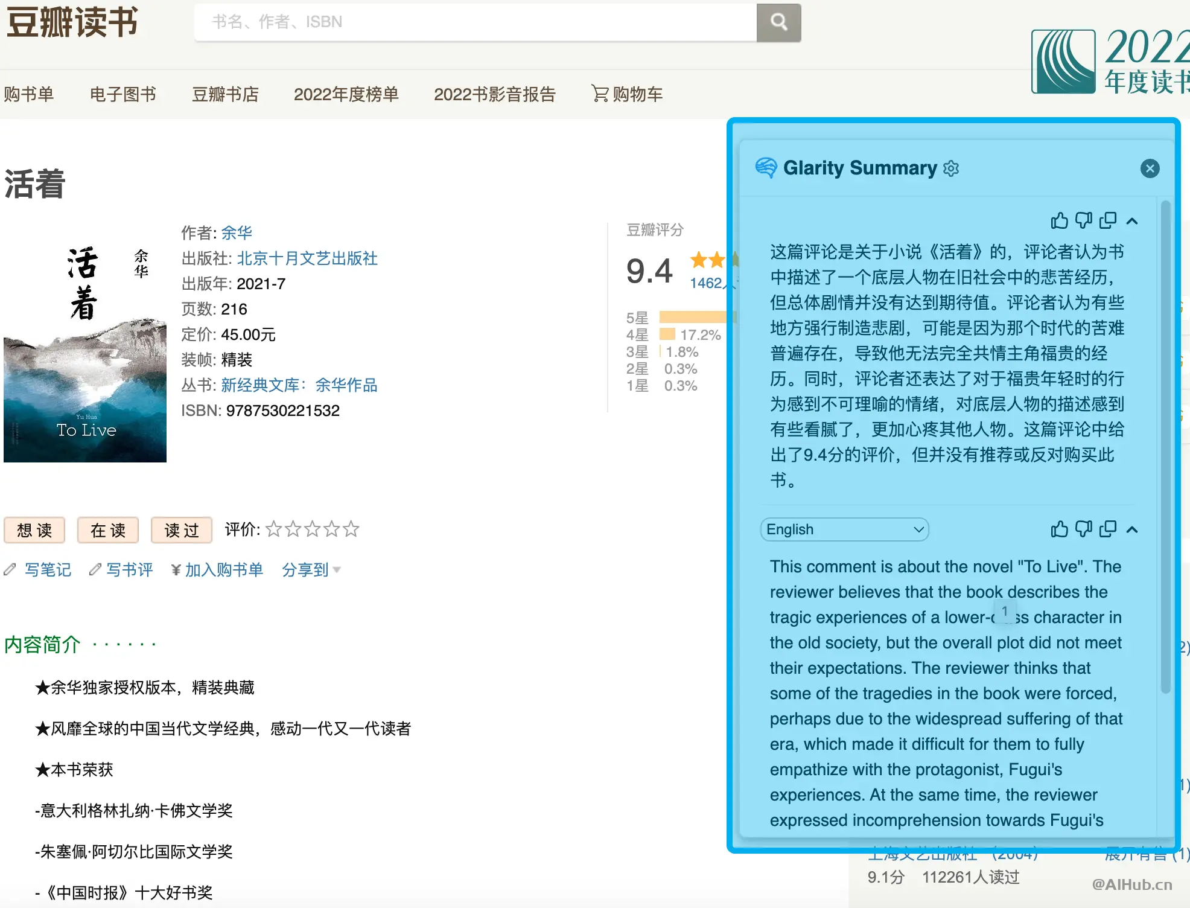Open the English language dropdown
This screenshot has width=1190, height=908.
click(x=844, y=529)
